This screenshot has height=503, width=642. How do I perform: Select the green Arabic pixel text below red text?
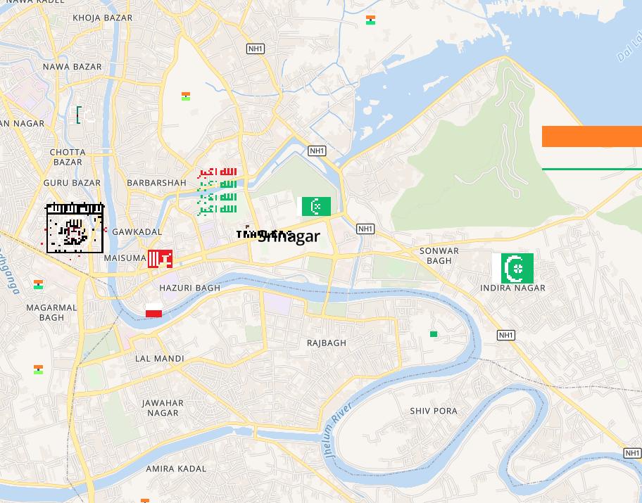(217, 197)
